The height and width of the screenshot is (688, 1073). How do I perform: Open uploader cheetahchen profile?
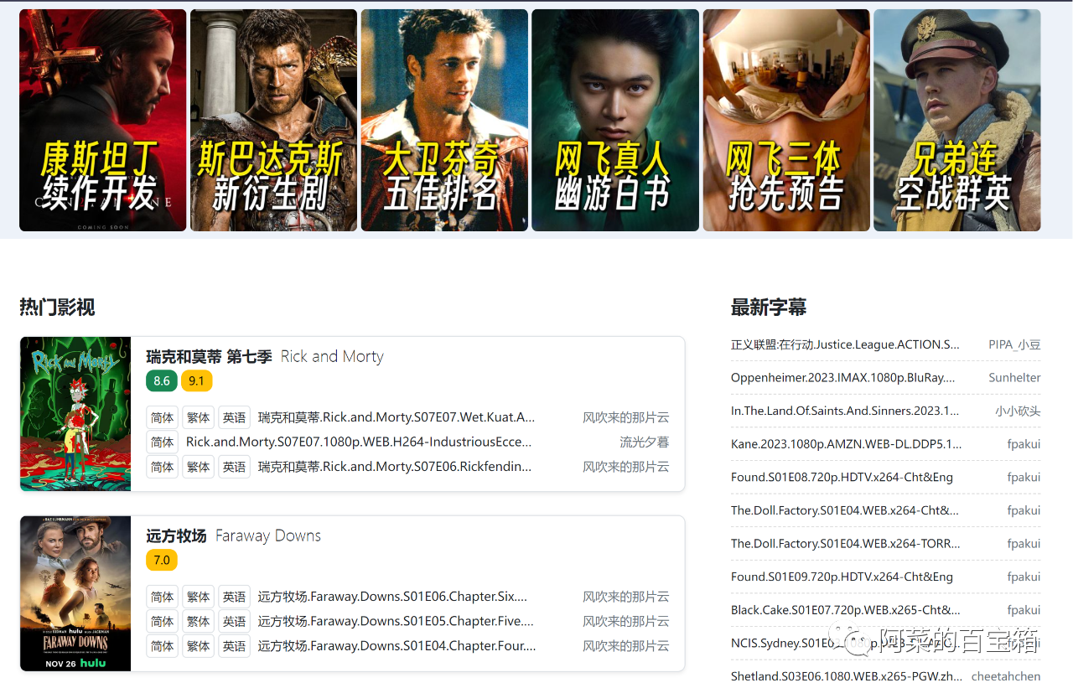click(1006, 676)
